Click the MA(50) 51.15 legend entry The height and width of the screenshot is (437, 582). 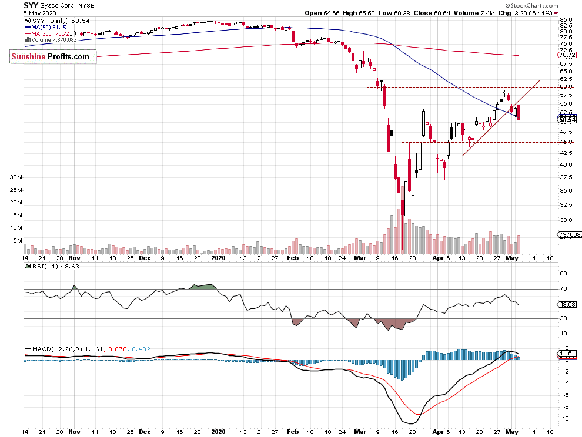(x=49, y=28)
